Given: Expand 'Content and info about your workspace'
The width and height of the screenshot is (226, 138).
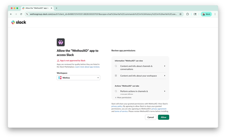Looking at the screenshot, I should (165, 76).
